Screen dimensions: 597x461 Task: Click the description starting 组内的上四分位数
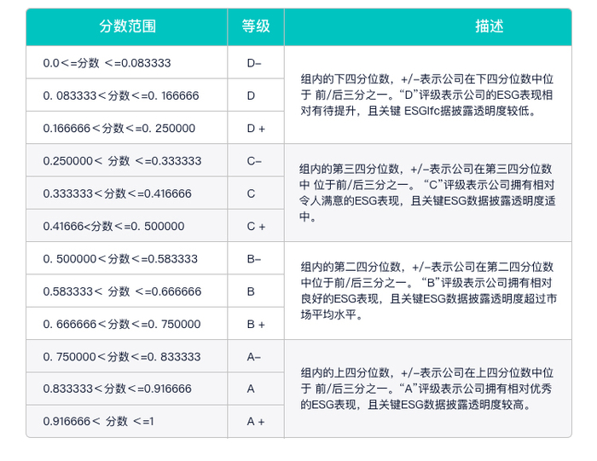pyautogui.click(x=428, y=389)
